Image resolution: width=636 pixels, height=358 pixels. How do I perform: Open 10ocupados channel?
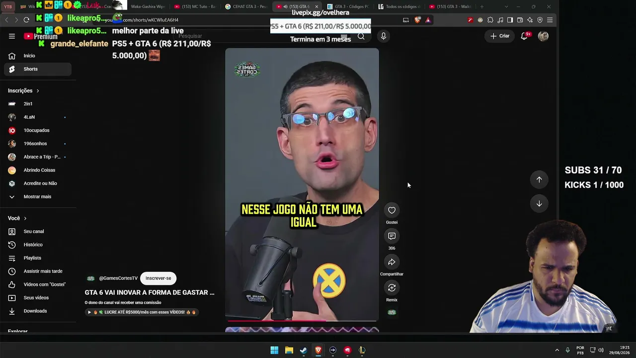38,131
